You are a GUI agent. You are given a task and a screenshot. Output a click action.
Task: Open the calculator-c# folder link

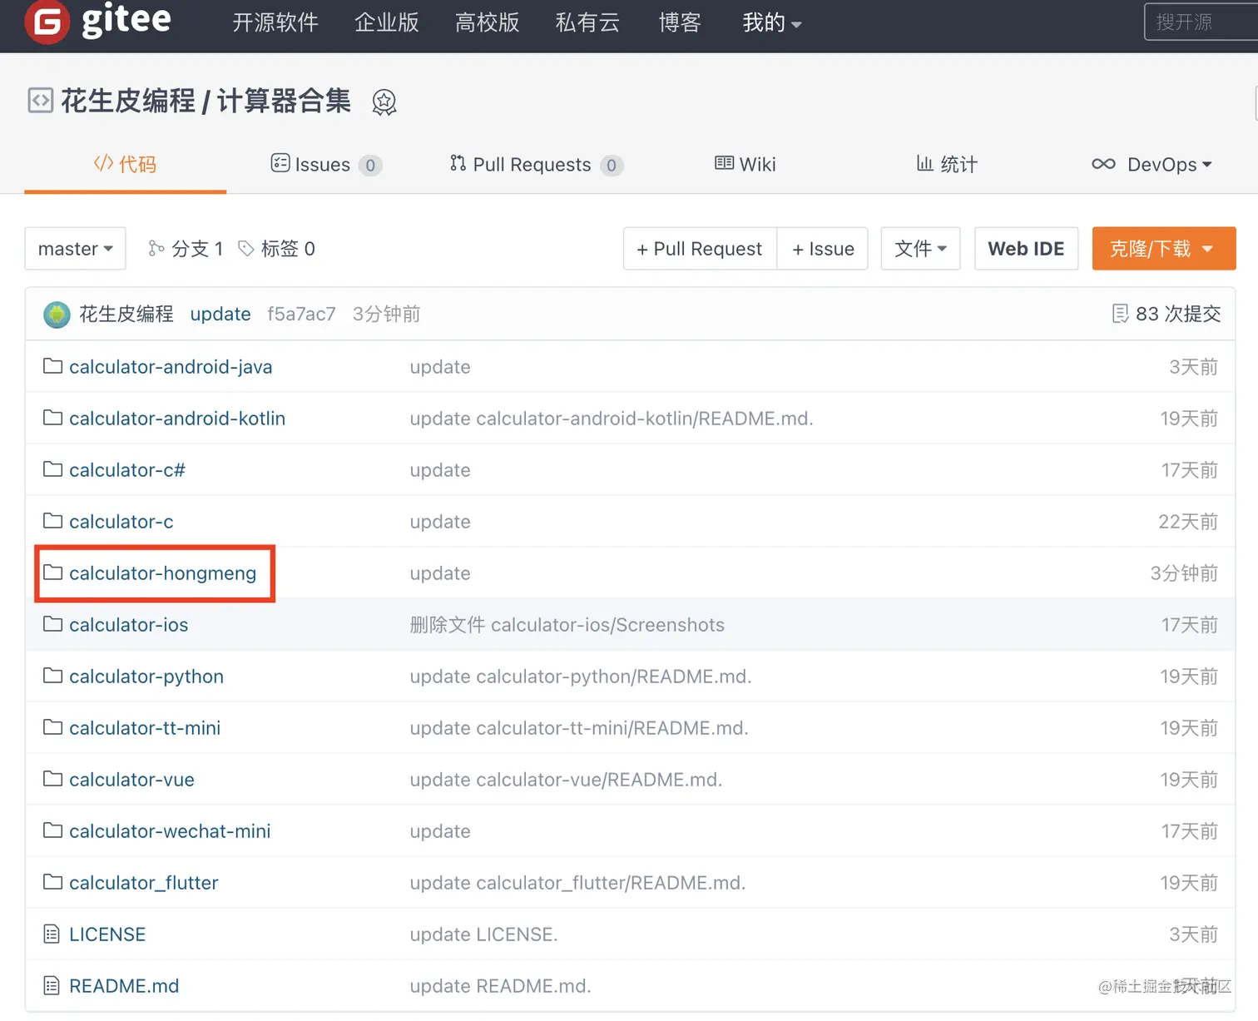pyautogui.click(x=127, y=470)
